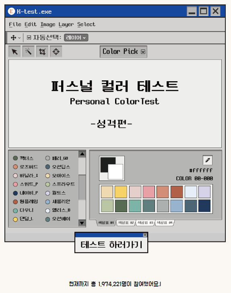Choose the 스프라우트 color option
The width and height of the screenshot is (231, 293).
[x=60, y=184]
